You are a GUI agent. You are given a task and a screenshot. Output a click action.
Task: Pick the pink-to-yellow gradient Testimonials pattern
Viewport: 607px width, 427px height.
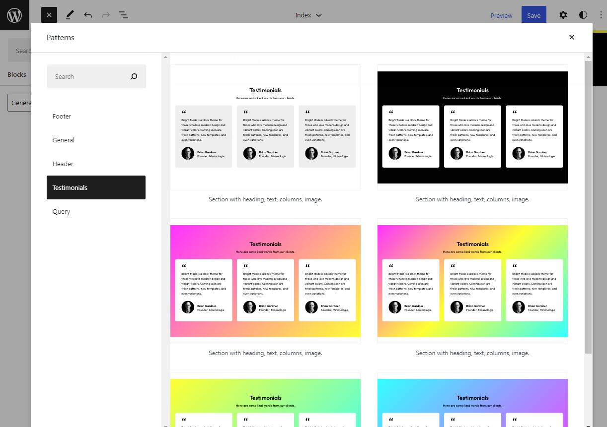pos(265,281)
